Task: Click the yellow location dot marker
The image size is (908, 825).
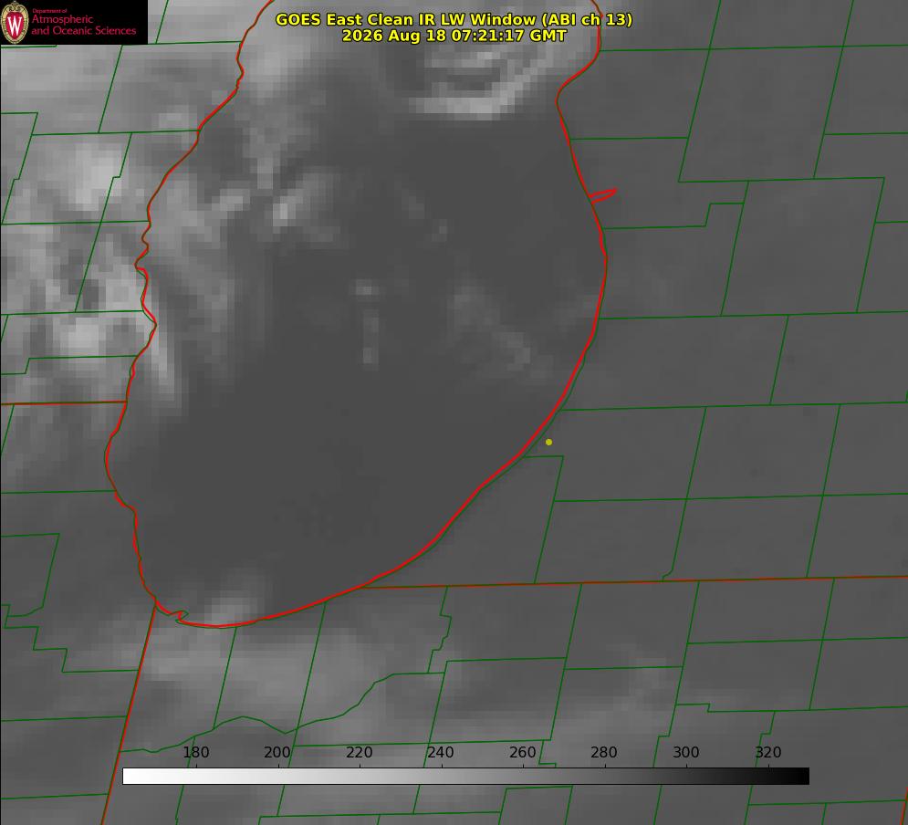Action: [x=549, y=442]
